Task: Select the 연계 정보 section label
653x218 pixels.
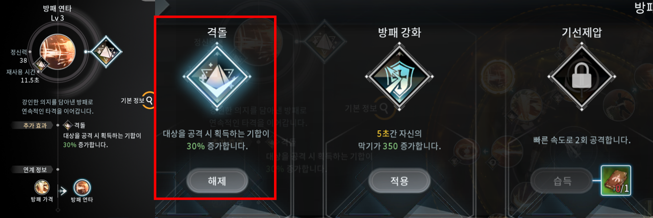Action: 32,169
